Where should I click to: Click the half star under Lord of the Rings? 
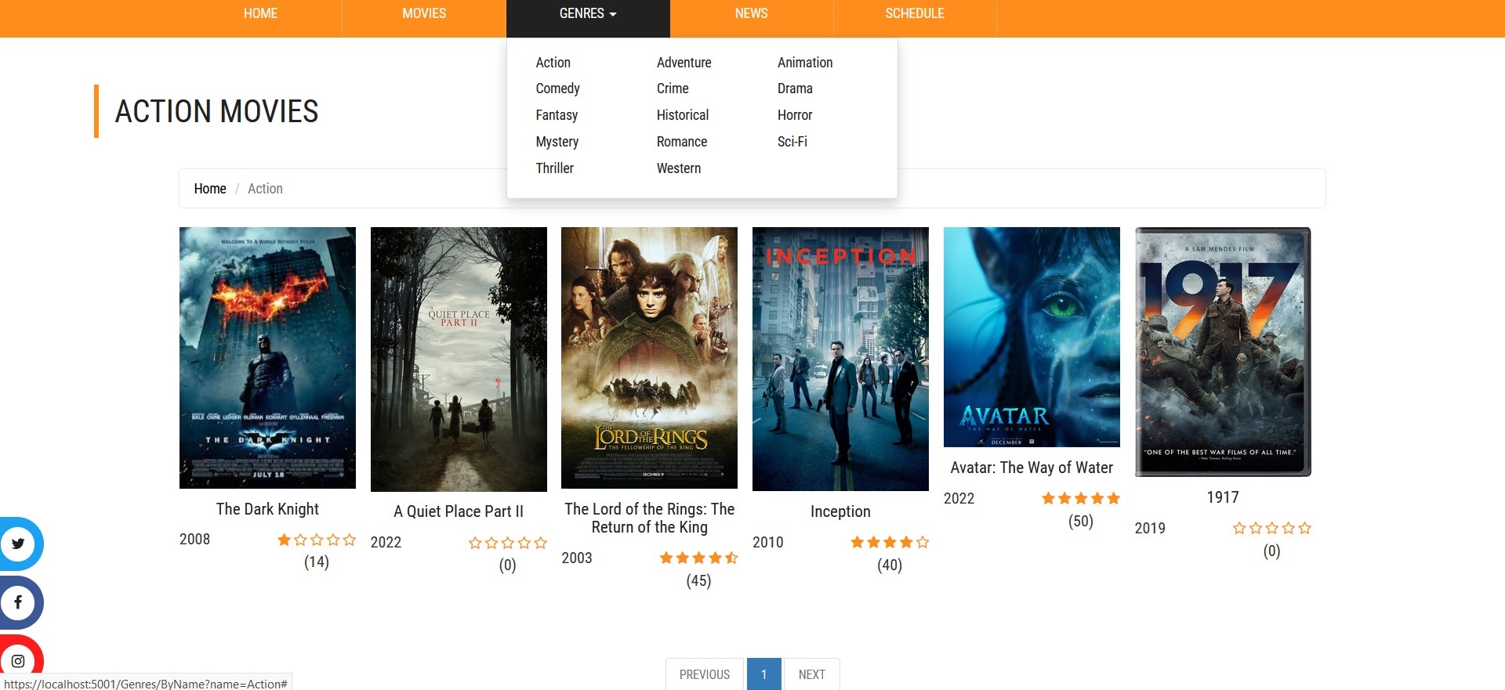coord(731,558)
